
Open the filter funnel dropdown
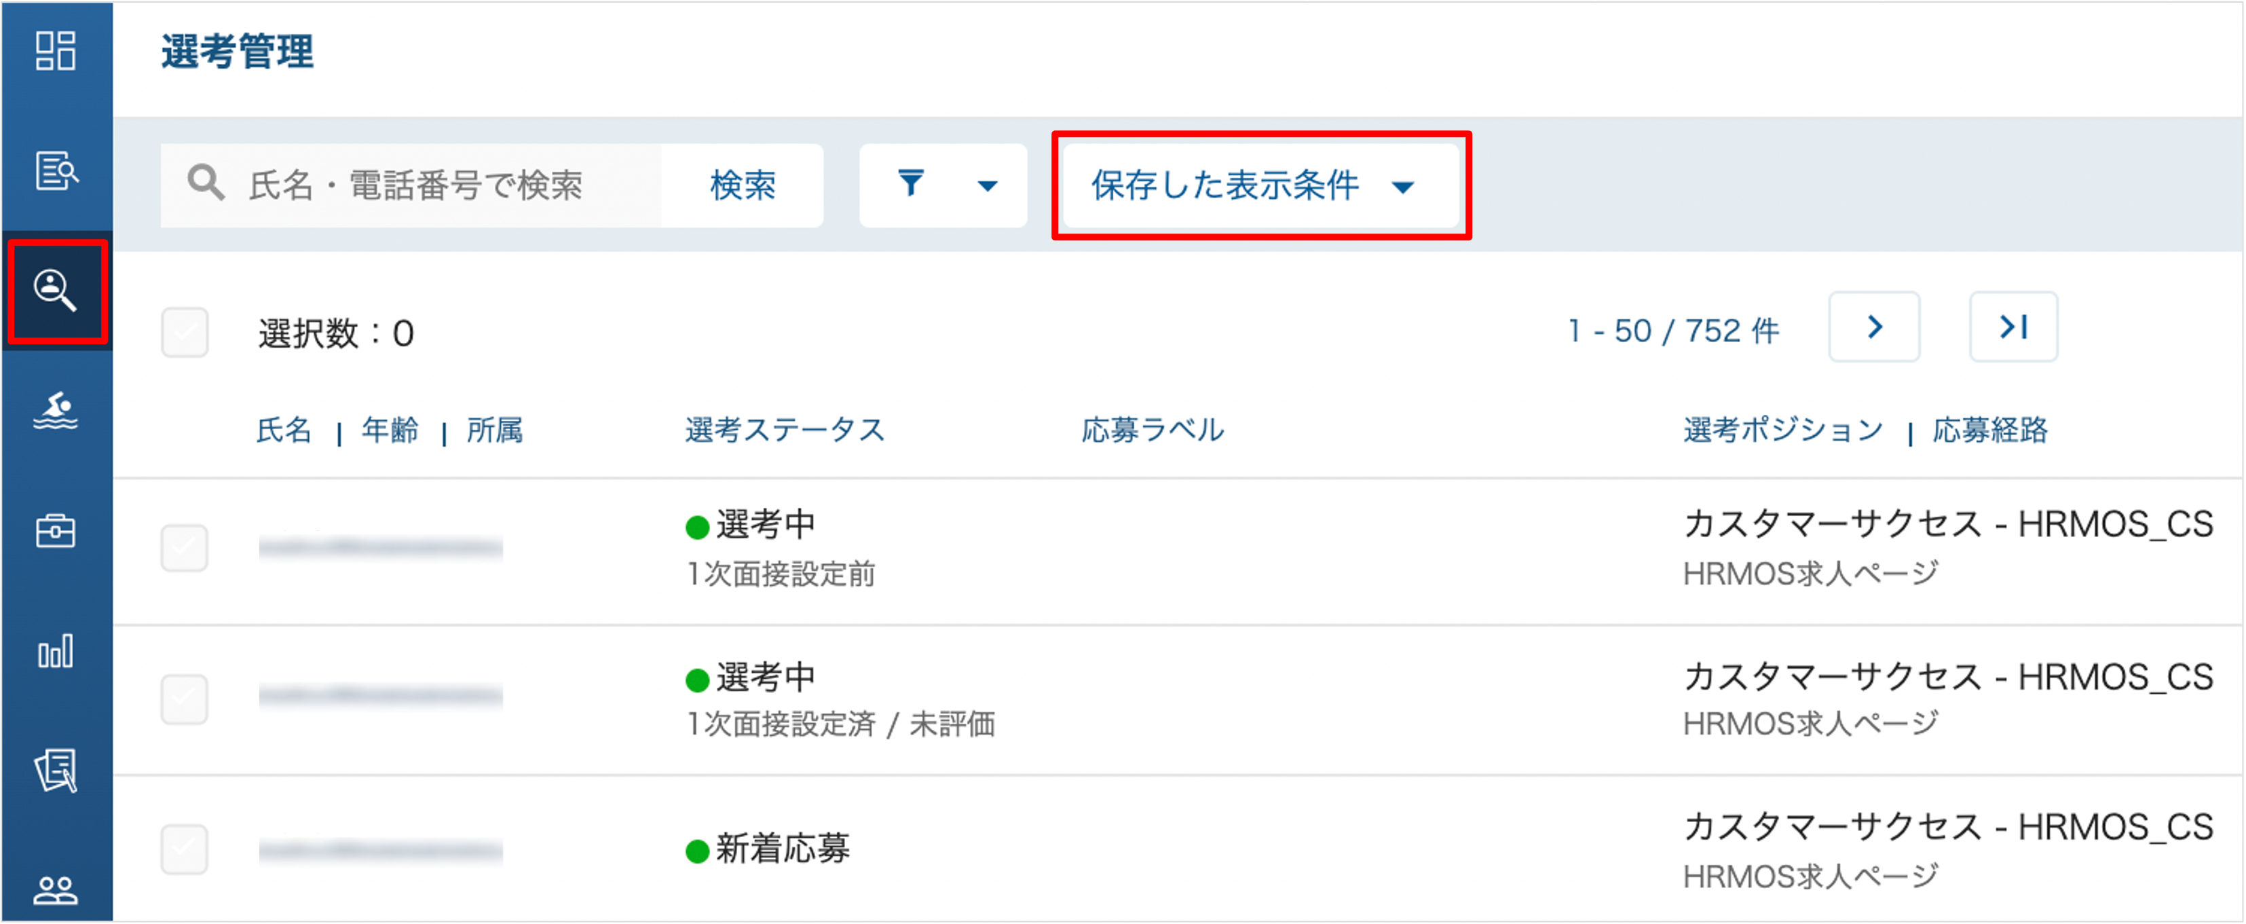(943, 185)
